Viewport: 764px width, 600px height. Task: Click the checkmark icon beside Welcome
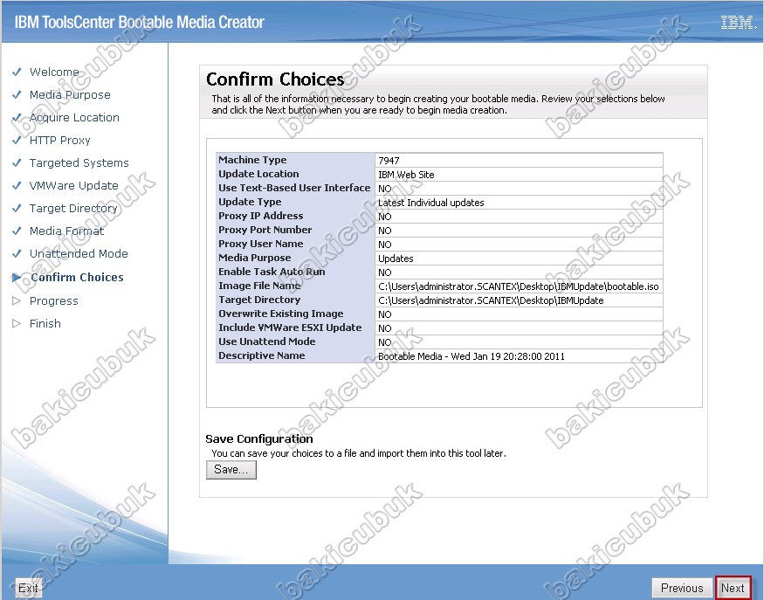(17, 72)
